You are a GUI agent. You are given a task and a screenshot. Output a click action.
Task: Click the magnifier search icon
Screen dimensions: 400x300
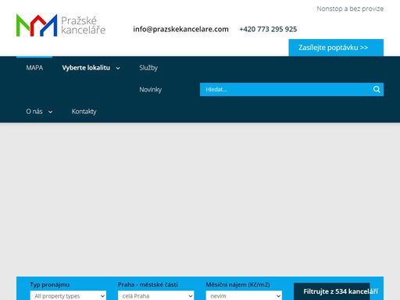tap(377, 89)
